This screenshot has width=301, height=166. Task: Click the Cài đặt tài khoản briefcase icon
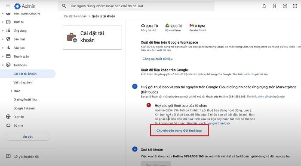(x=72, y=38)
